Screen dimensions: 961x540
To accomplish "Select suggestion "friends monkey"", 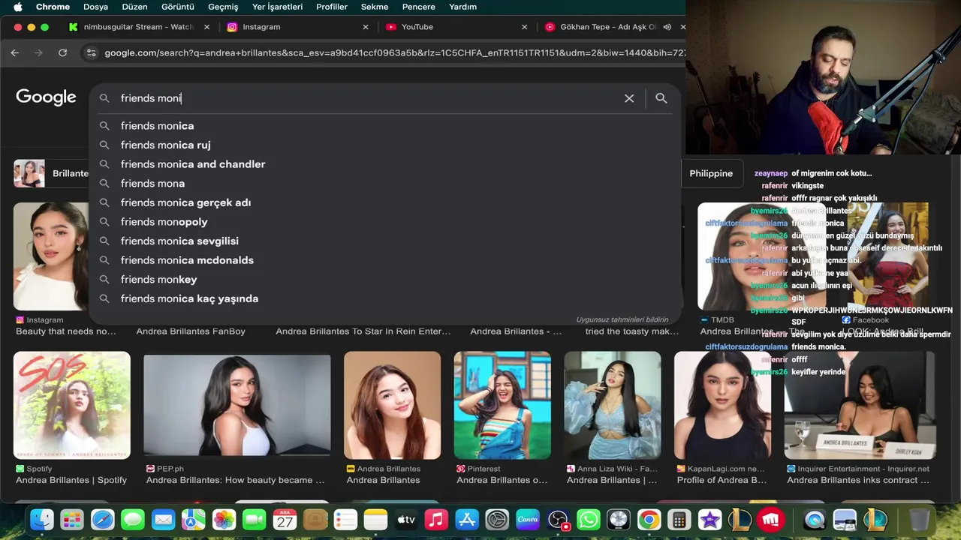I will [385, 279].
